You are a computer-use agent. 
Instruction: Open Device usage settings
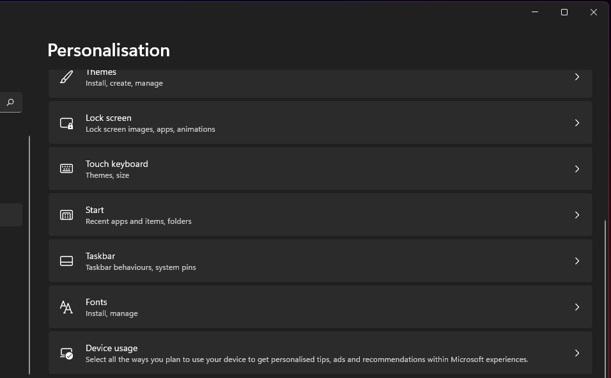pos(112,348)
